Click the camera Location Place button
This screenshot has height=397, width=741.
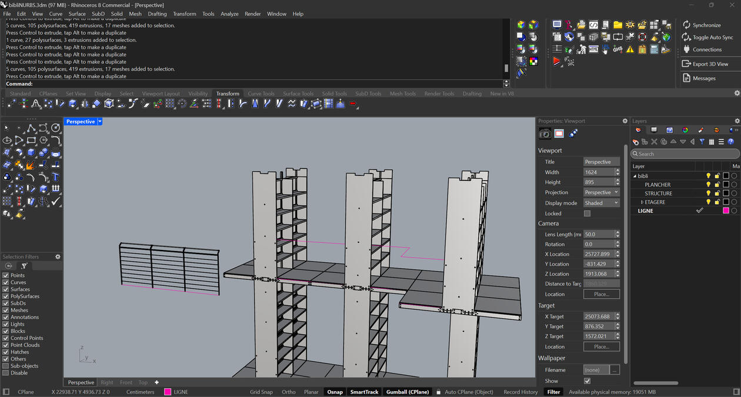[x=601, y=293]
